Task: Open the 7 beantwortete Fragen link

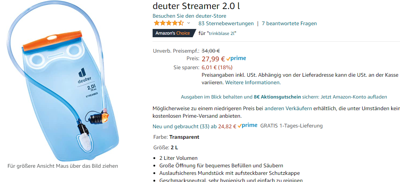Action: (x=289, y=24)
